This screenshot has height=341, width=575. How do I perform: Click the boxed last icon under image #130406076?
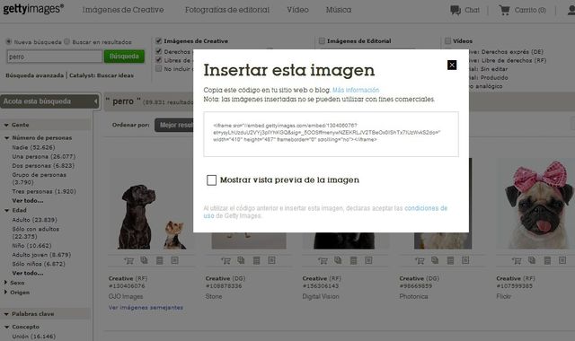175,260
